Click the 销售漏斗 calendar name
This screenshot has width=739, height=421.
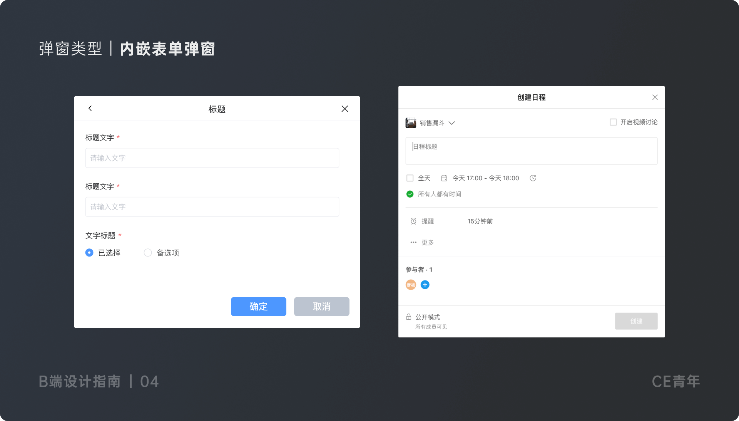pos(432,123)
